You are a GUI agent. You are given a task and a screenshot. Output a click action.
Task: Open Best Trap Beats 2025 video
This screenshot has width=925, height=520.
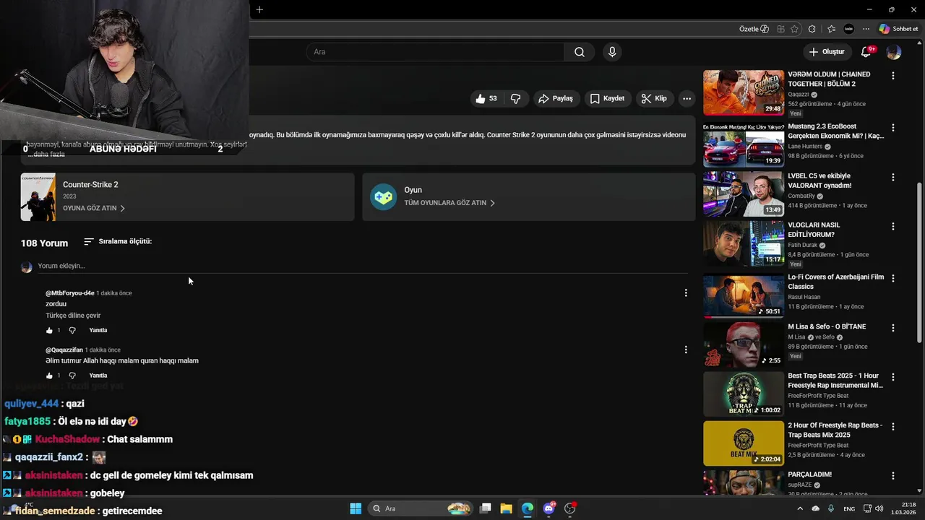point(744,394)
